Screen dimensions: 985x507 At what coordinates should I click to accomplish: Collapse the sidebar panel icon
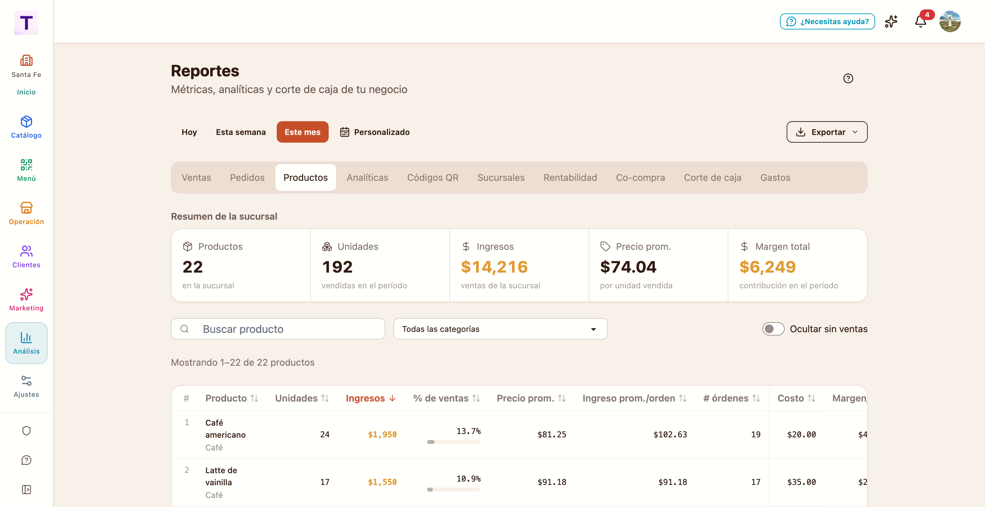[26, 490]
